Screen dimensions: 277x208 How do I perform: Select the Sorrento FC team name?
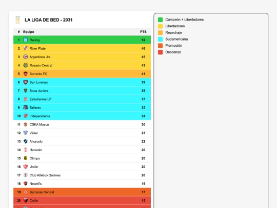(38, 74)
